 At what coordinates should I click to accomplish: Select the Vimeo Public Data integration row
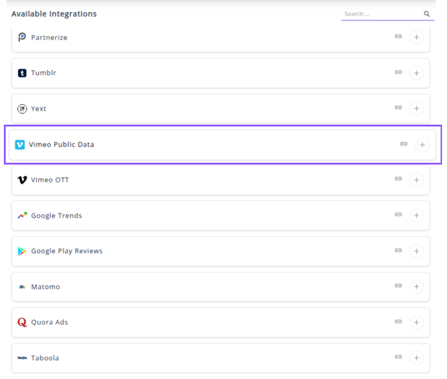pyautogui.click(x=222, y=145)
